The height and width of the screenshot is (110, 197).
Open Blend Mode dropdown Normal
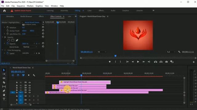[x=30, y=47]
